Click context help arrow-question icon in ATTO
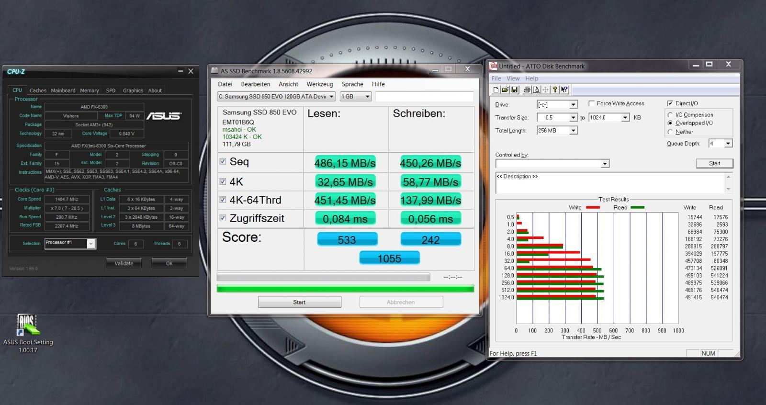Image resolution: width=766 pixels, height=405 pixels. point(564,90)
